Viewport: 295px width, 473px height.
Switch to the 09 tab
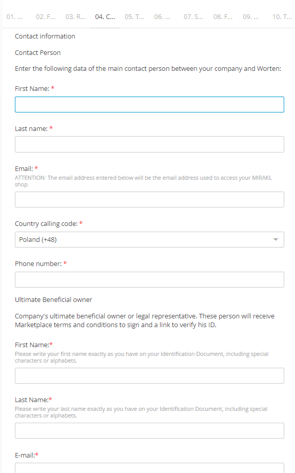click(251, 17)
